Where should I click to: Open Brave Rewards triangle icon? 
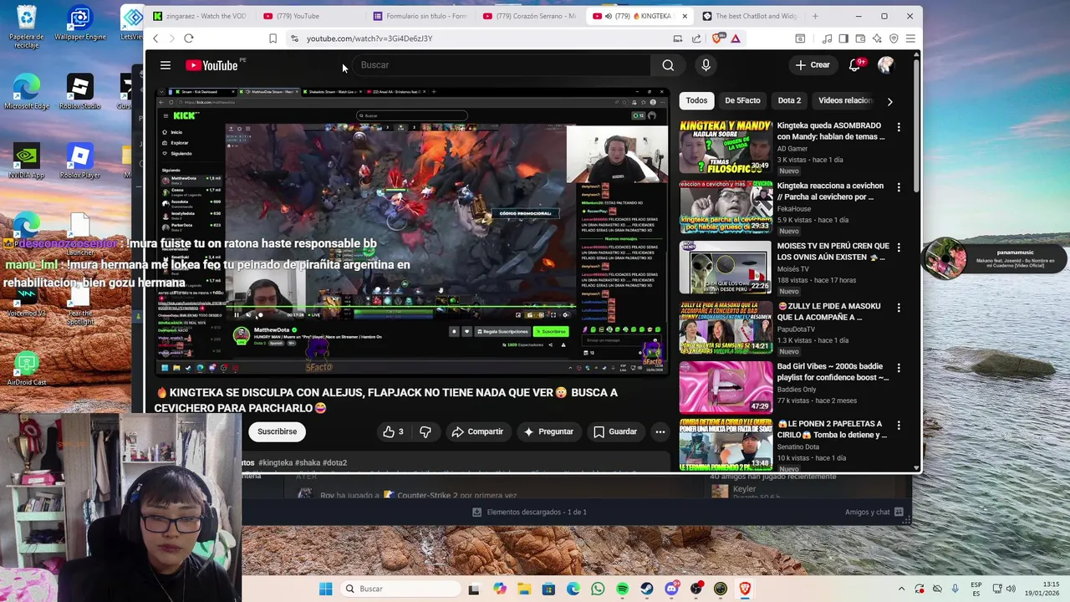(x=736, y=38)
